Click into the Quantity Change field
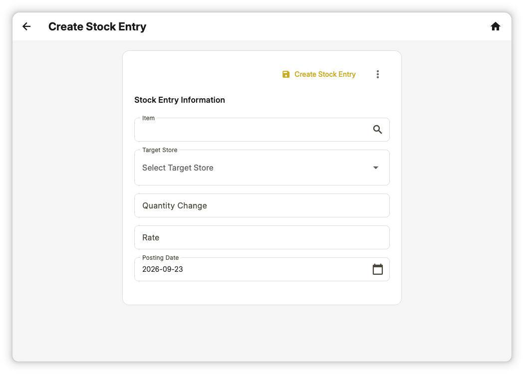 tap(262, 205)
